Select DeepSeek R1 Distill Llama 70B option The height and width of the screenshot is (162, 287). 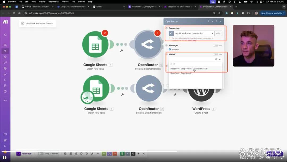pyautogui.click(x=189, y=69)
